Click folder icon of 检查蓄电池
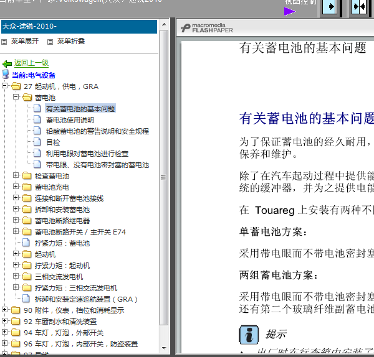 click(27, 175)
